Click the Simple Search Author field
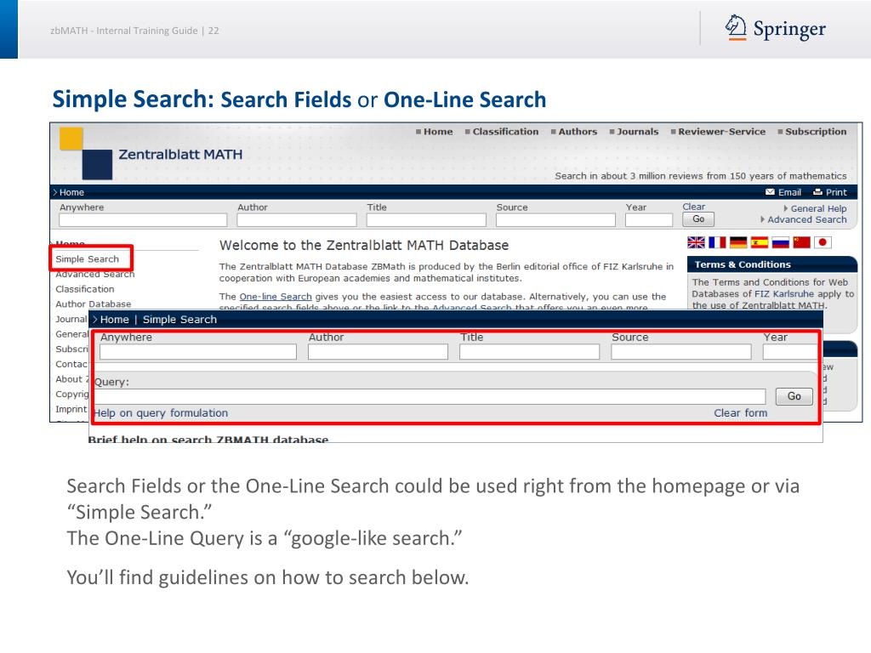The image size is (871, 653). point(378,351)
